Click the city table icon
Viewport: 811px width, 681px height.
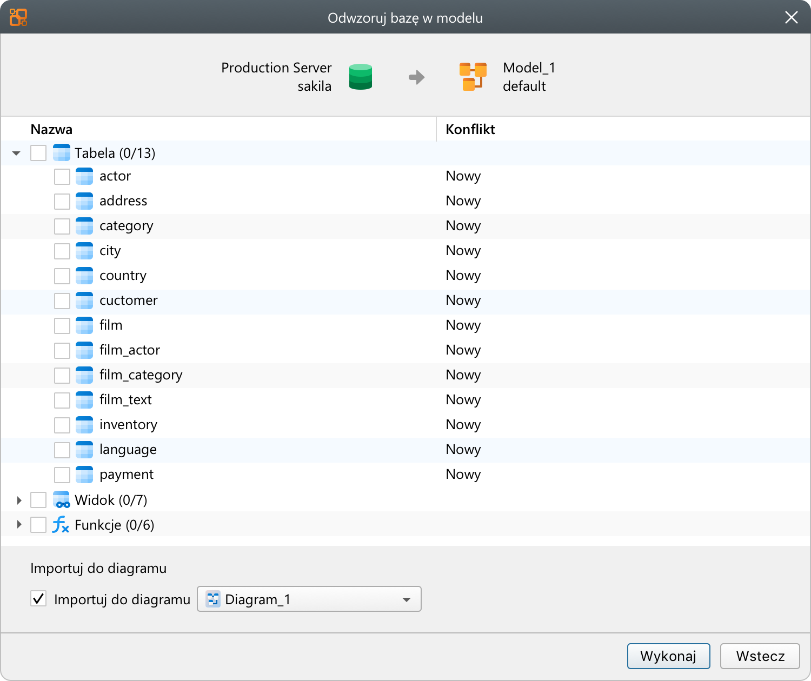(84, 251)
